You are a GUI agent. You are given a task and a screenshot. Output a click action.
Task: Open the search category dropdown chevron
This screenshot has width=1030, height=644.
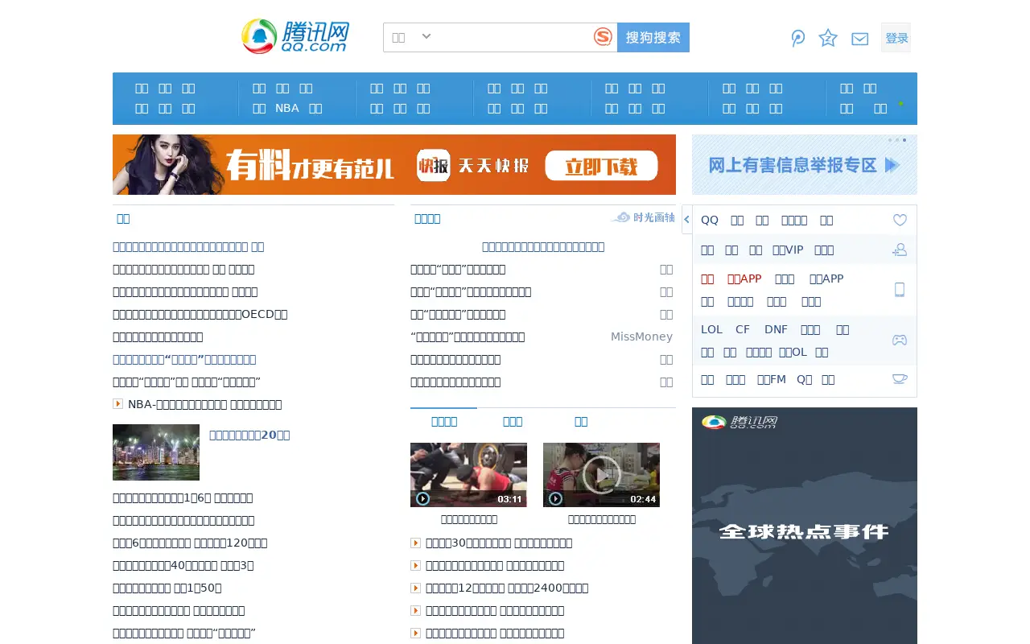[x=426, y=36]
